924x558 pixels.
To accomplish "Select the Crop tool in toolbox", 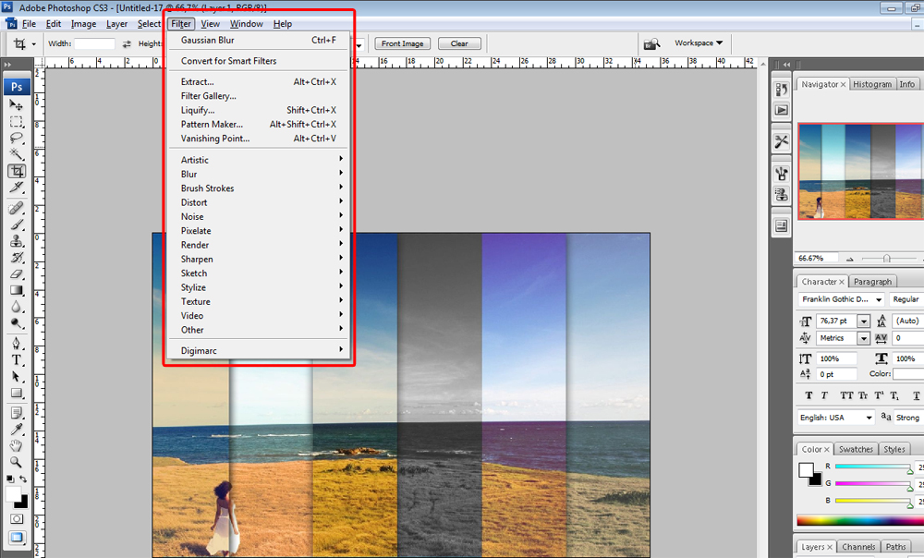I will coord(17,172).
